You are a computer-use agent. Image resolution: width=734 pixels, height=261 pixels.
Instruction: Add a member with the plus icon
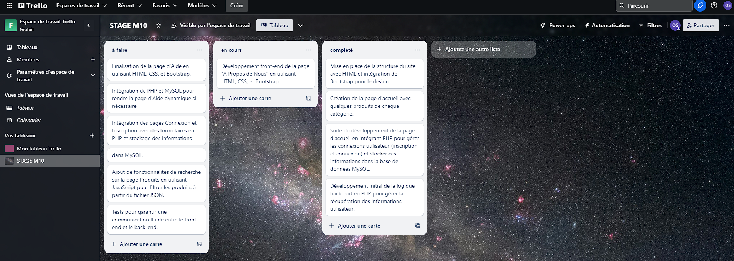point(93,59)
